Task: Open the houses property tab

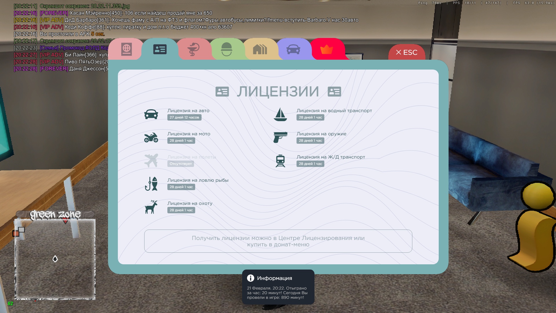Action: [x=260, y=49]
